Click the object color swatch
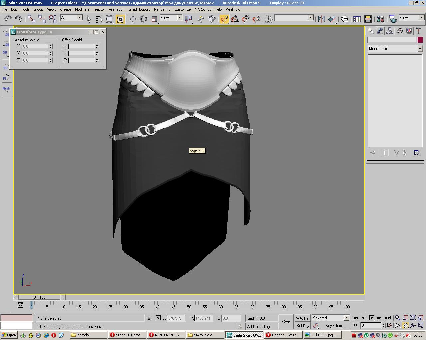The height and width of the screenshot is (340, 426). 420,40
